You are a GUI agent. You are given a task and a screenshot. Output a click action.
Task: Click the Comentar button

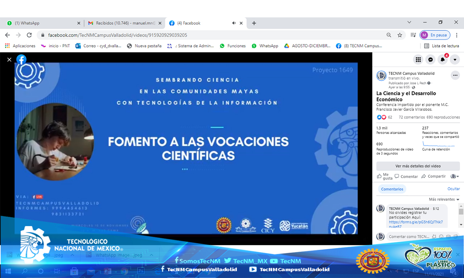point(406,176)
